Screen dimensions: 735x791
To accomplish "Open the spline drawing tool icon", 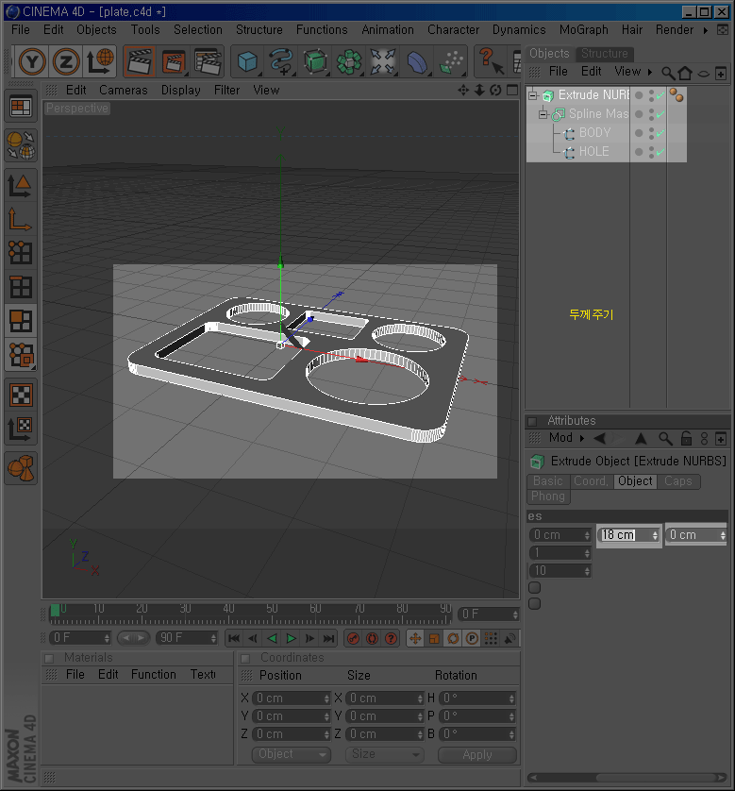I will [x=281, y=62].
